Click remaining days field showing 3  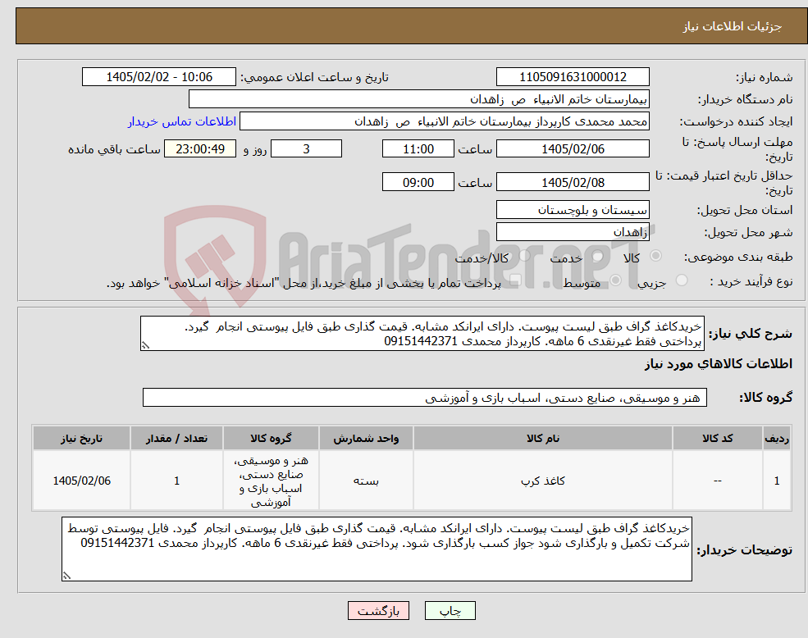[x=306, y=149]
